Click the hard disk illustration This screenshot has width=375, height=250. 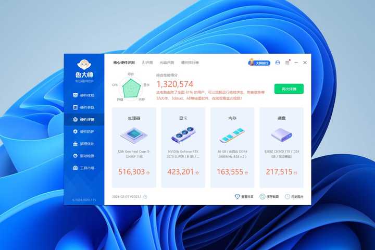pyautogui.click(x=281, y=135)
